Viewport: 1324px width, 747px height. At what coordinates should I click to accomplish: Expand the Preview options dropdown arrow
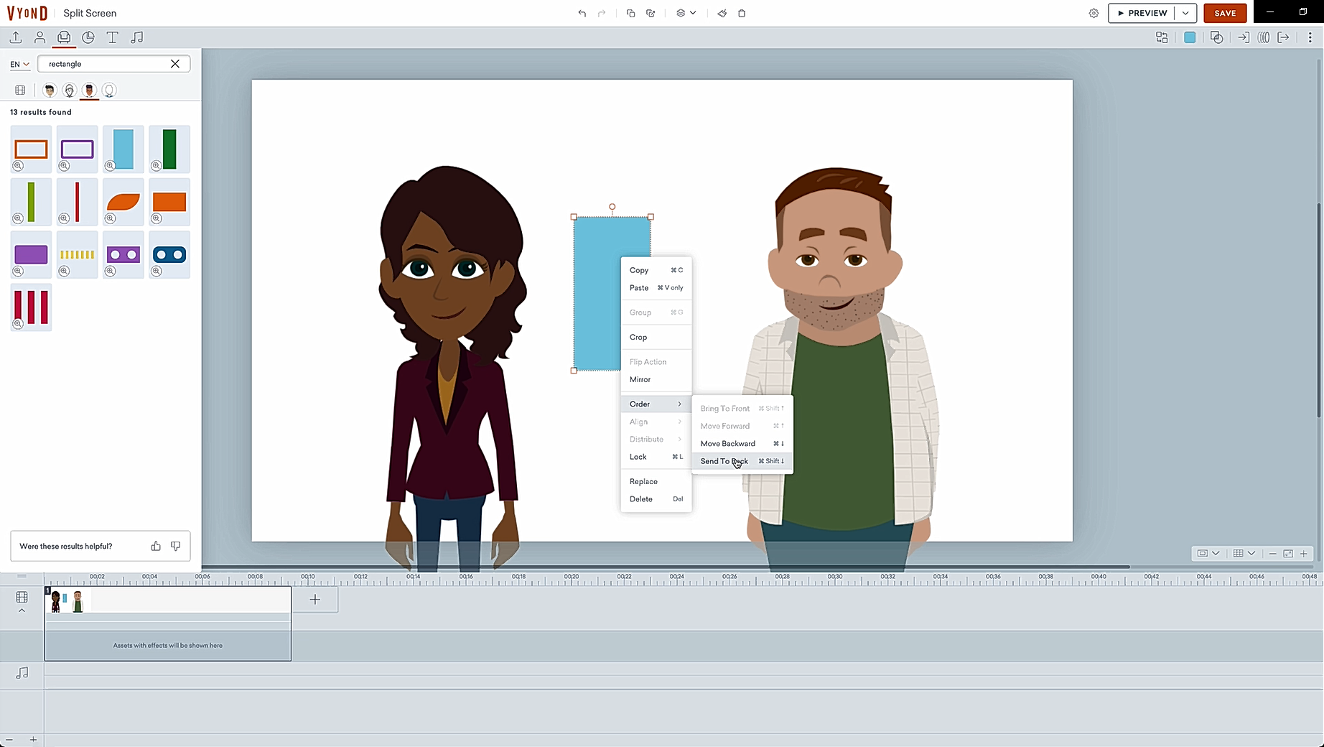point(1185,13)
